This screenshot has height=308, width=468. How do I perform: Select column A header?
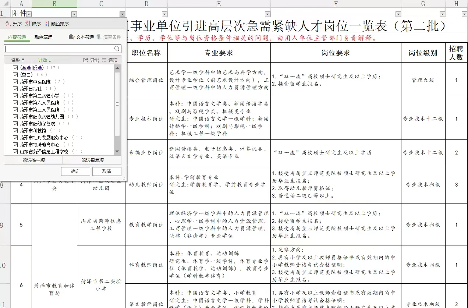tap(21, 4)
